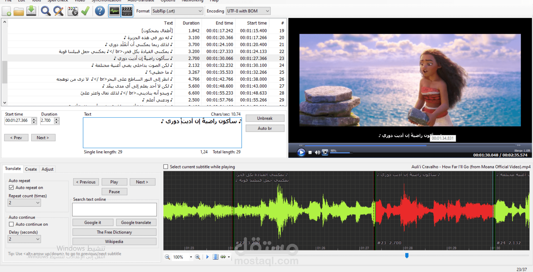The height and width of the screenshot is (272, 533).
Task: Open the Visual sync clapperboard-clock icon
Action: click(73, 11)
